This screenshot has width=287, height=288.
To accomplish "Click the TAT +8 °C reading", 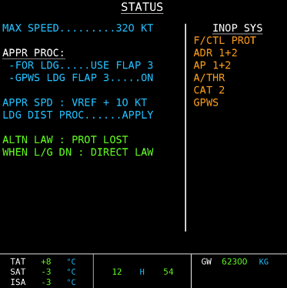I will 43,262.
